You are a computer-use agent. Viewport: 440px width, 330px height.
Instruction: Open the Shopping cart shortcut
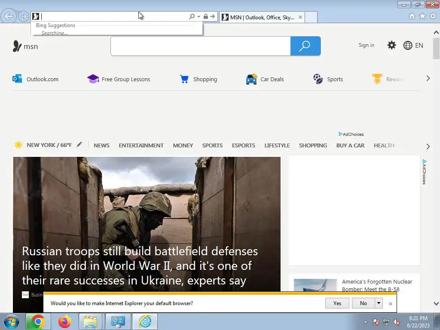pyautogui.click(x=199, y=79)
